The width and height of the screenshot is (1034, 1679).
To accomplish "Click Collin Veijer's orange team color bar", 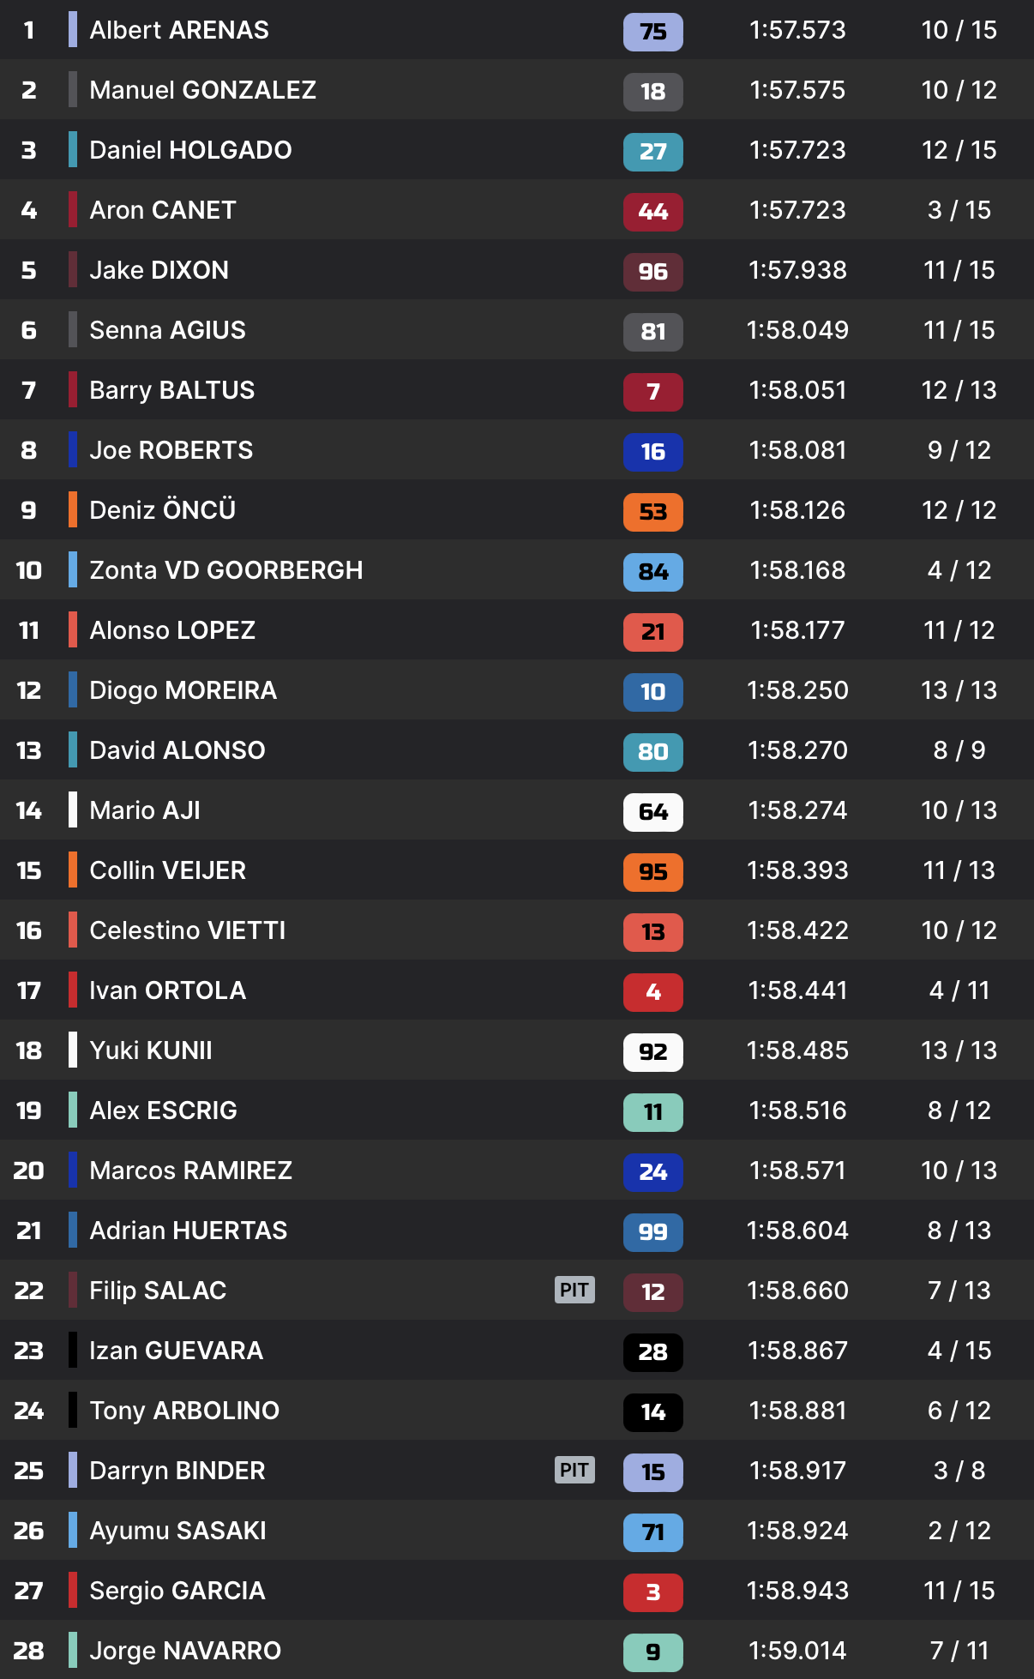I will point(73,870).
